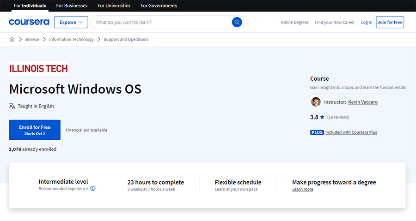Click the language translation icon
This screenshot has width=416, height=221.
tap(12, 106)
